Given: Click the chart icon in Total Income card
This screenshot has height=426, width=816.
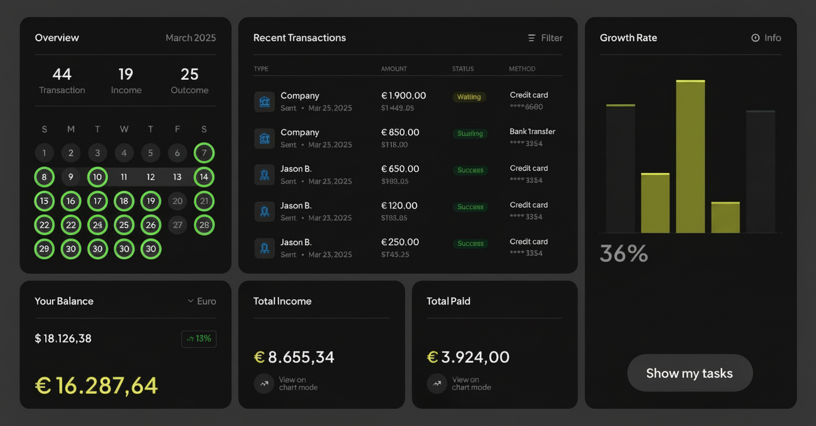Looking at the screenshot, I should click(x=264, y=383).
